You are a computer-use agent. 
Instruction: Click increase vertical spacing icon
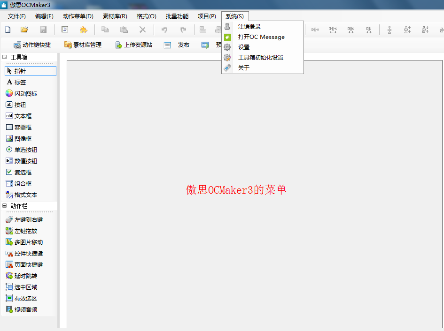click(x=407, y=30)
